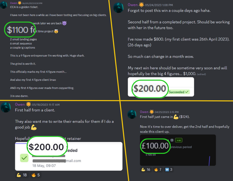This screenshot has width=233, height=181.
Task: Click the fire reaction with count 5
Action: pos(36,175)
